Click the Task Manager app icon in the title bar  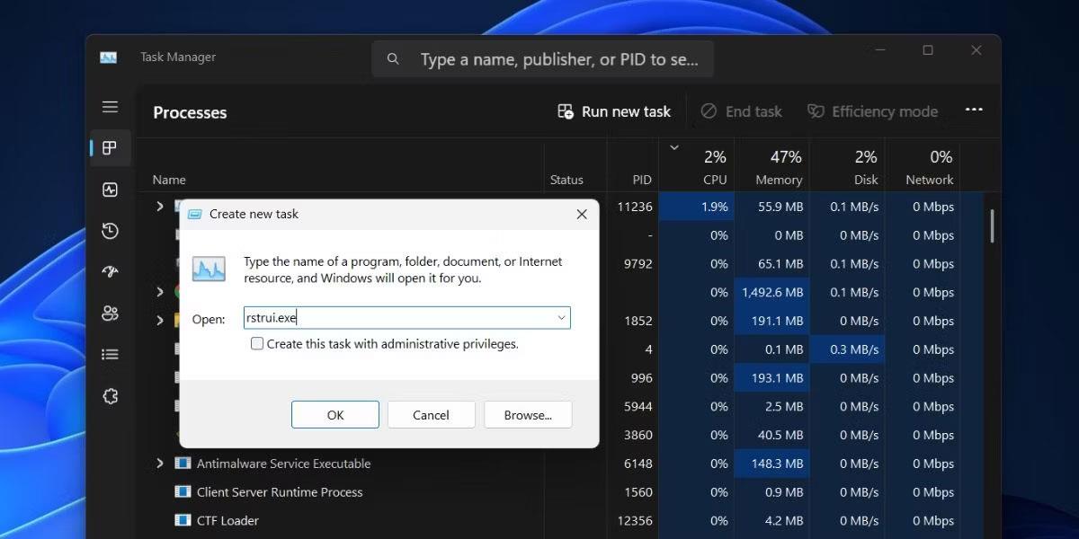click(109, 57)
